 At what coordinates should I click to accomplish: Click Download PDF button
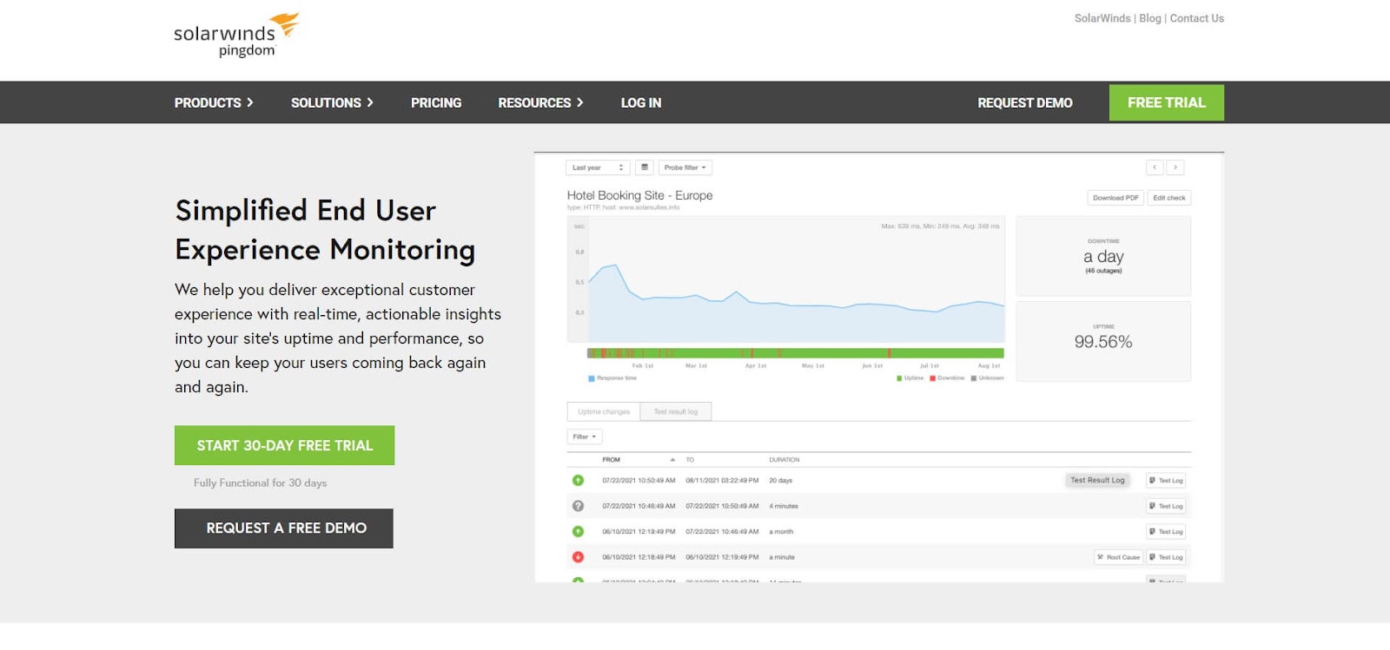pos(1115,198)
